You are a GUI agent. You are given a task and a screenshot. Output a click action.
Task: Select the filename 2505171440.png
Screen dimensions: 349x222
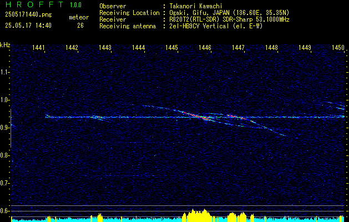pos(28,15)
